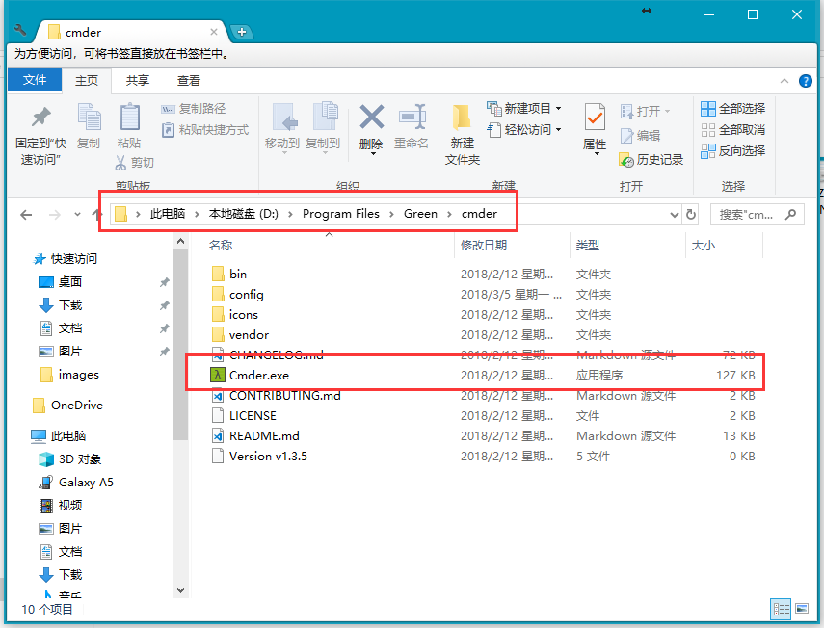Open help via the blue question mark icon

point(805,81)
